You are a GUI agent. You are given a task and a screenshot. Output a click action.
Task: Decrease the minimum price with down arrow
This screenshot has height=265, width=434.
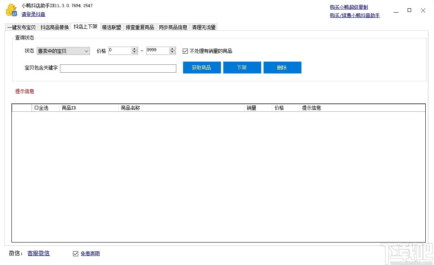(135, 53)
